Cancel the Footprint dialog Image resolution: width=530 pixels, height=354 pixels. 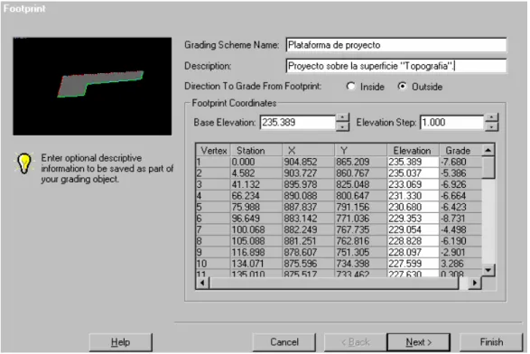284,342
